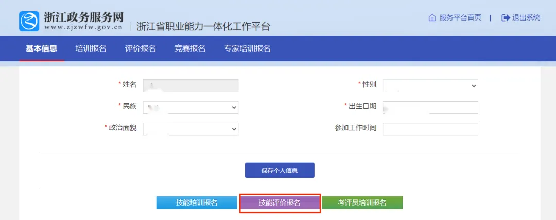The height and width of the screenshot is (220, 556).
Task: Open the 培训报名 tab
Action: pos(91,49)
